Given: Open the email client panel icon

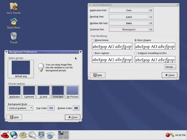Looking at the screenshot, I should click(23, 135).
